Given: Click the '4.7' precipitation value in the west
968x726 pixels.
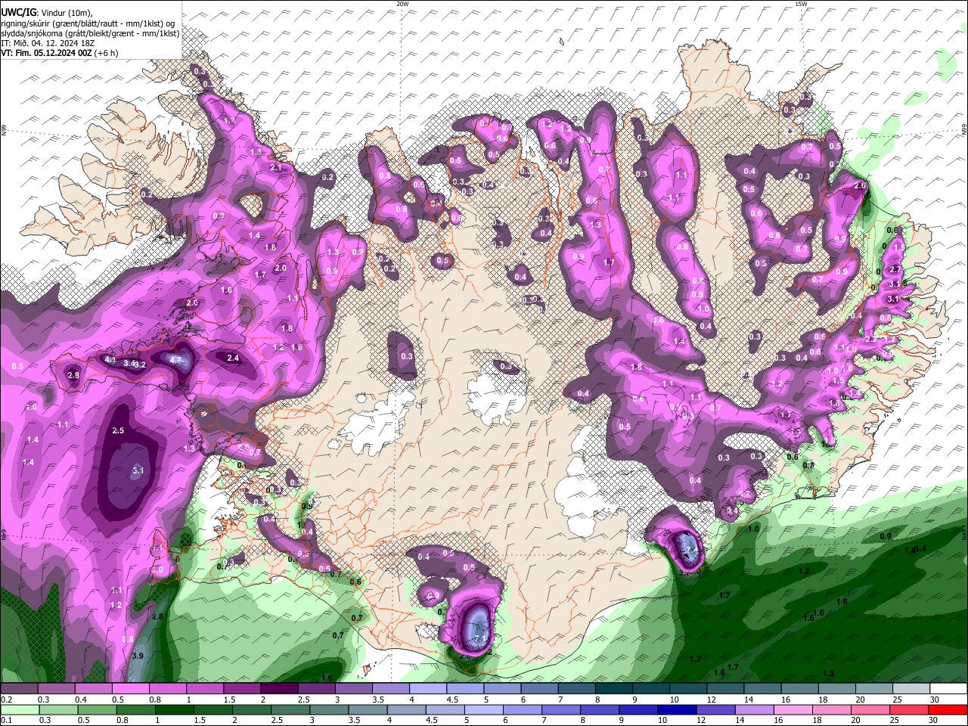Looking at the screenshot, I should tap(176, 360).
